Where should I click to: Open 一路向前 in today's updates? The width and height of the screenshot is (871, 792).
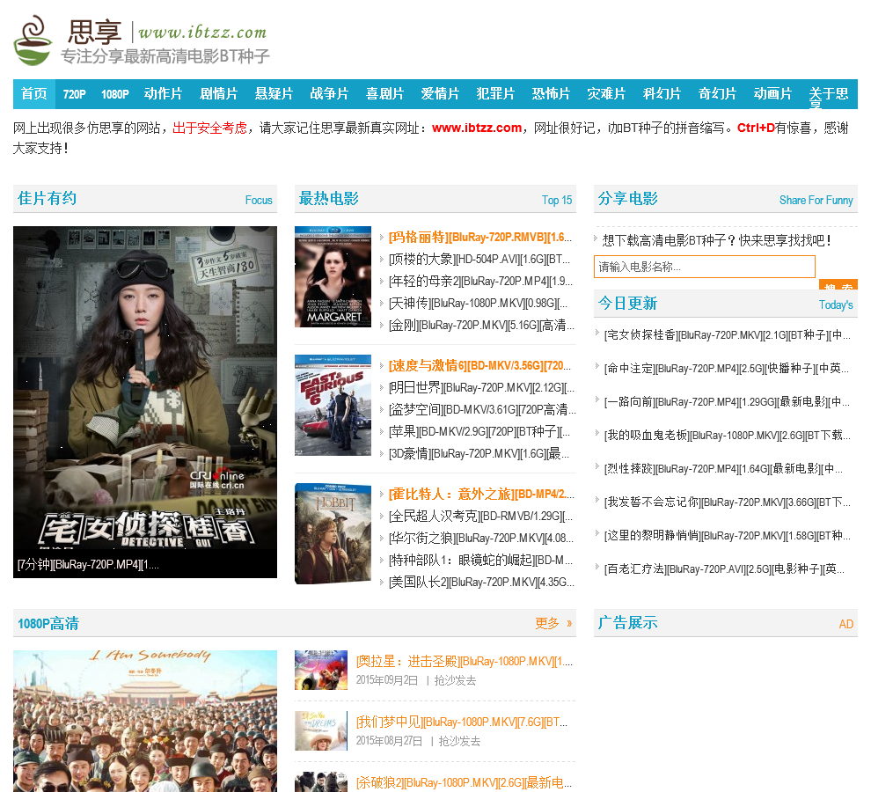[727, 401]
